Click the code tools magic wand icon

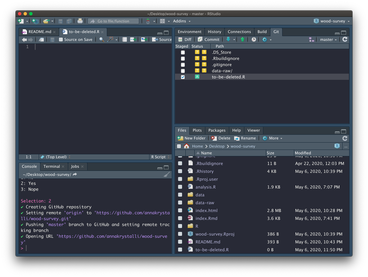[x=111, y=39]
